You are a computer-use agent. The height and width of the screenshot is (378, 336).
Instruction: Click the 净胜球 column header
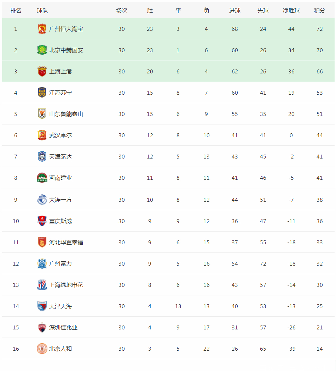[291, 11]
